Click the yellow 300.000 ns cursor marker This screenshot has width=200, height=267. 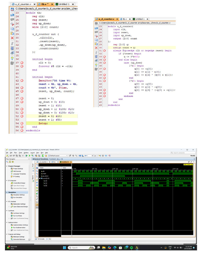[x=188, y=165]
